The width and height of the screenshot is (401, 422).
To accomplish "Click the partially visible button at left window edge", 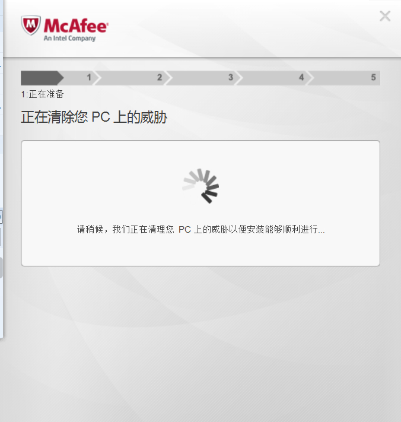I will tap(1, 217).
